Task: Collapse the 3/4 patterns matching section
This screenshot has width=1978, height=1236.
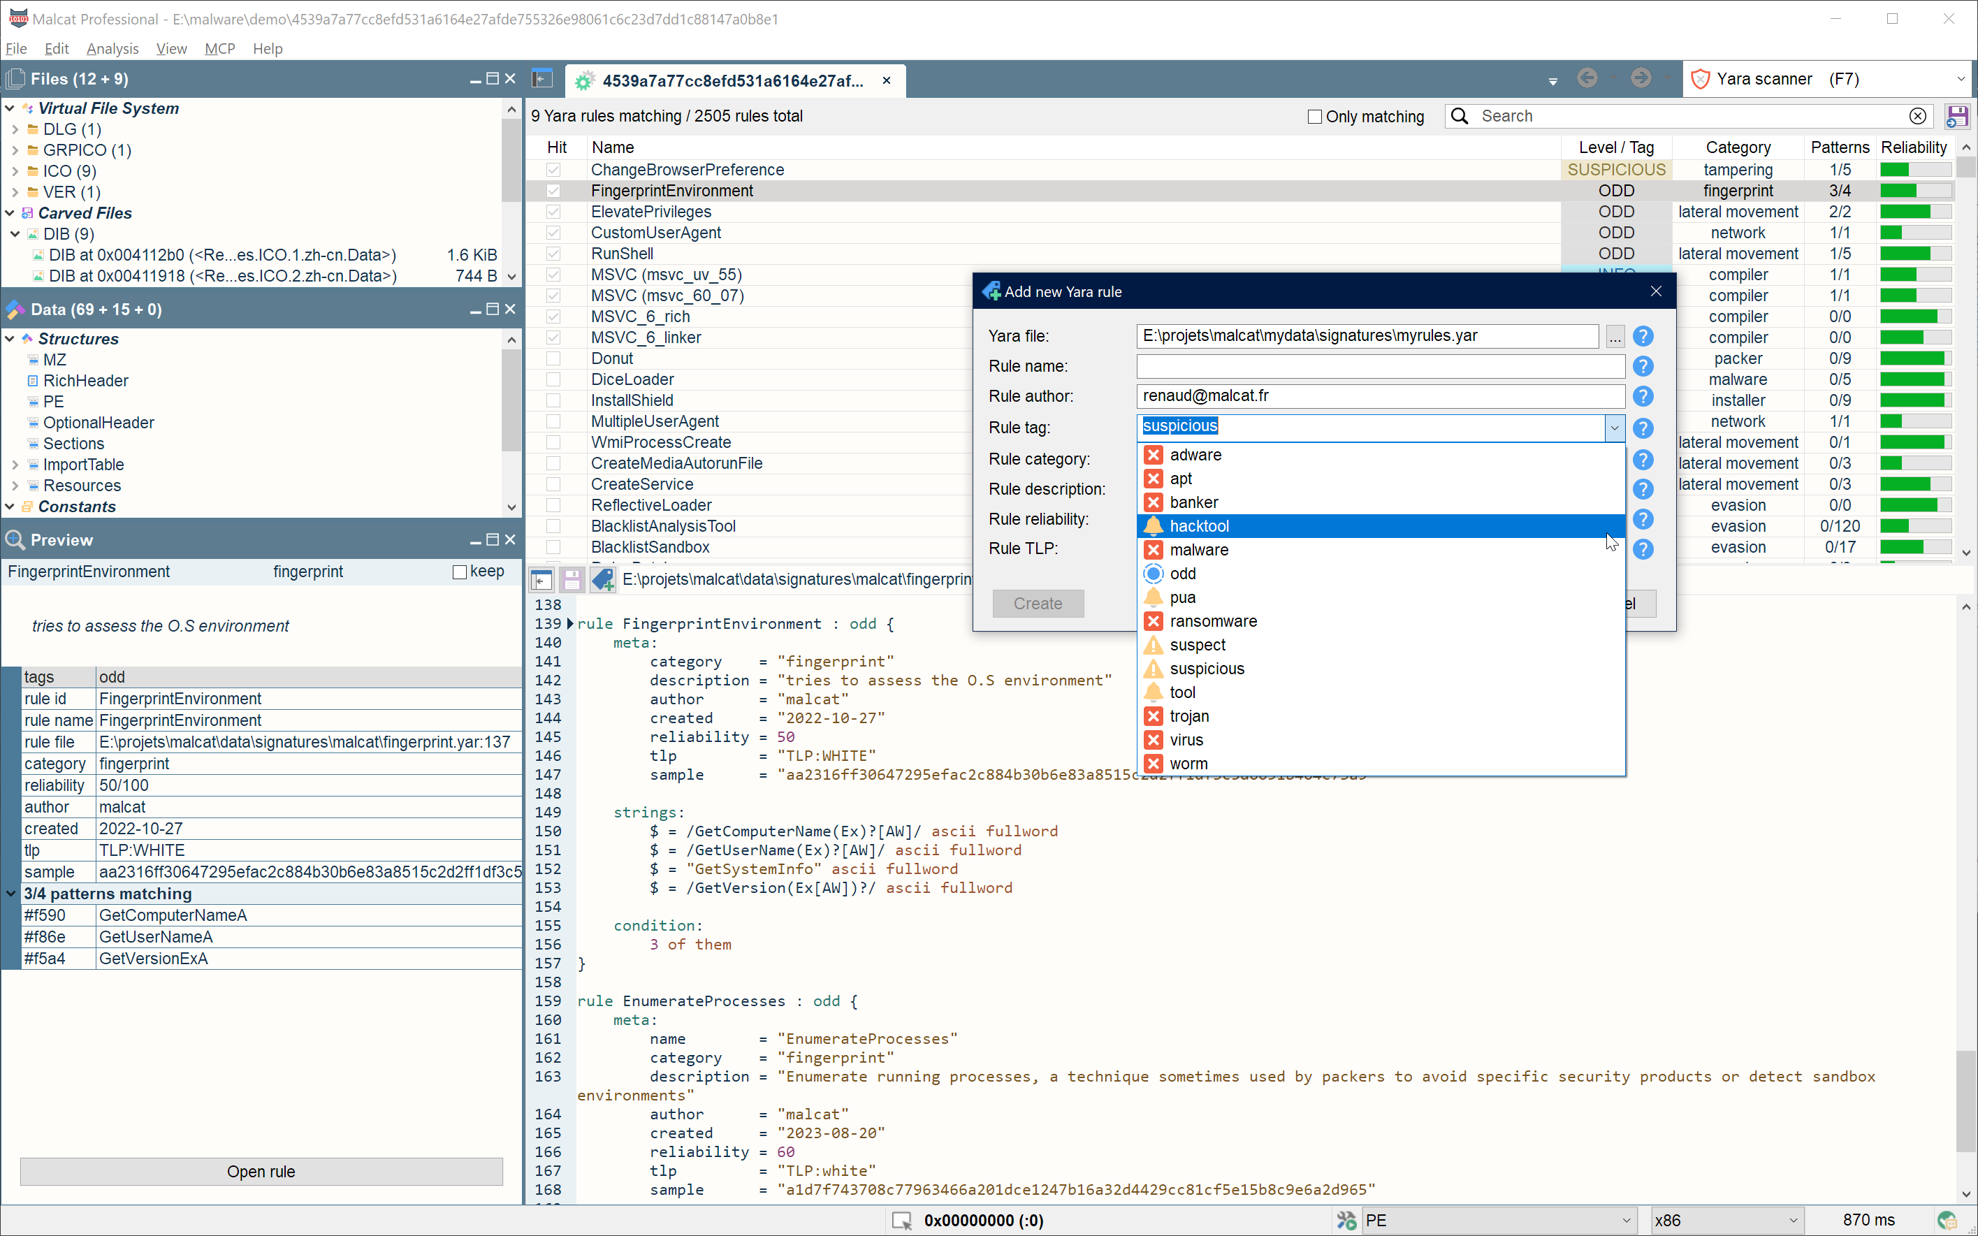Action: point(10,894)
